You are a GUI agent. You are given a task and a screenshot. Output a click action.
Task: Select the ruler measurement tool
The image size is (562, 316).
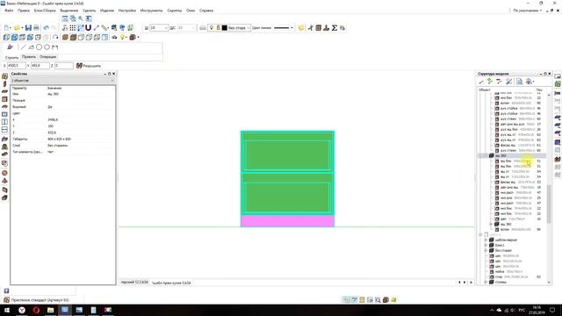pos(104,27)
